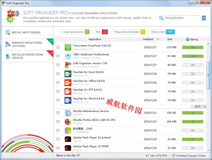
Task: Click the Rating help question icon
Action: point(188,39)
